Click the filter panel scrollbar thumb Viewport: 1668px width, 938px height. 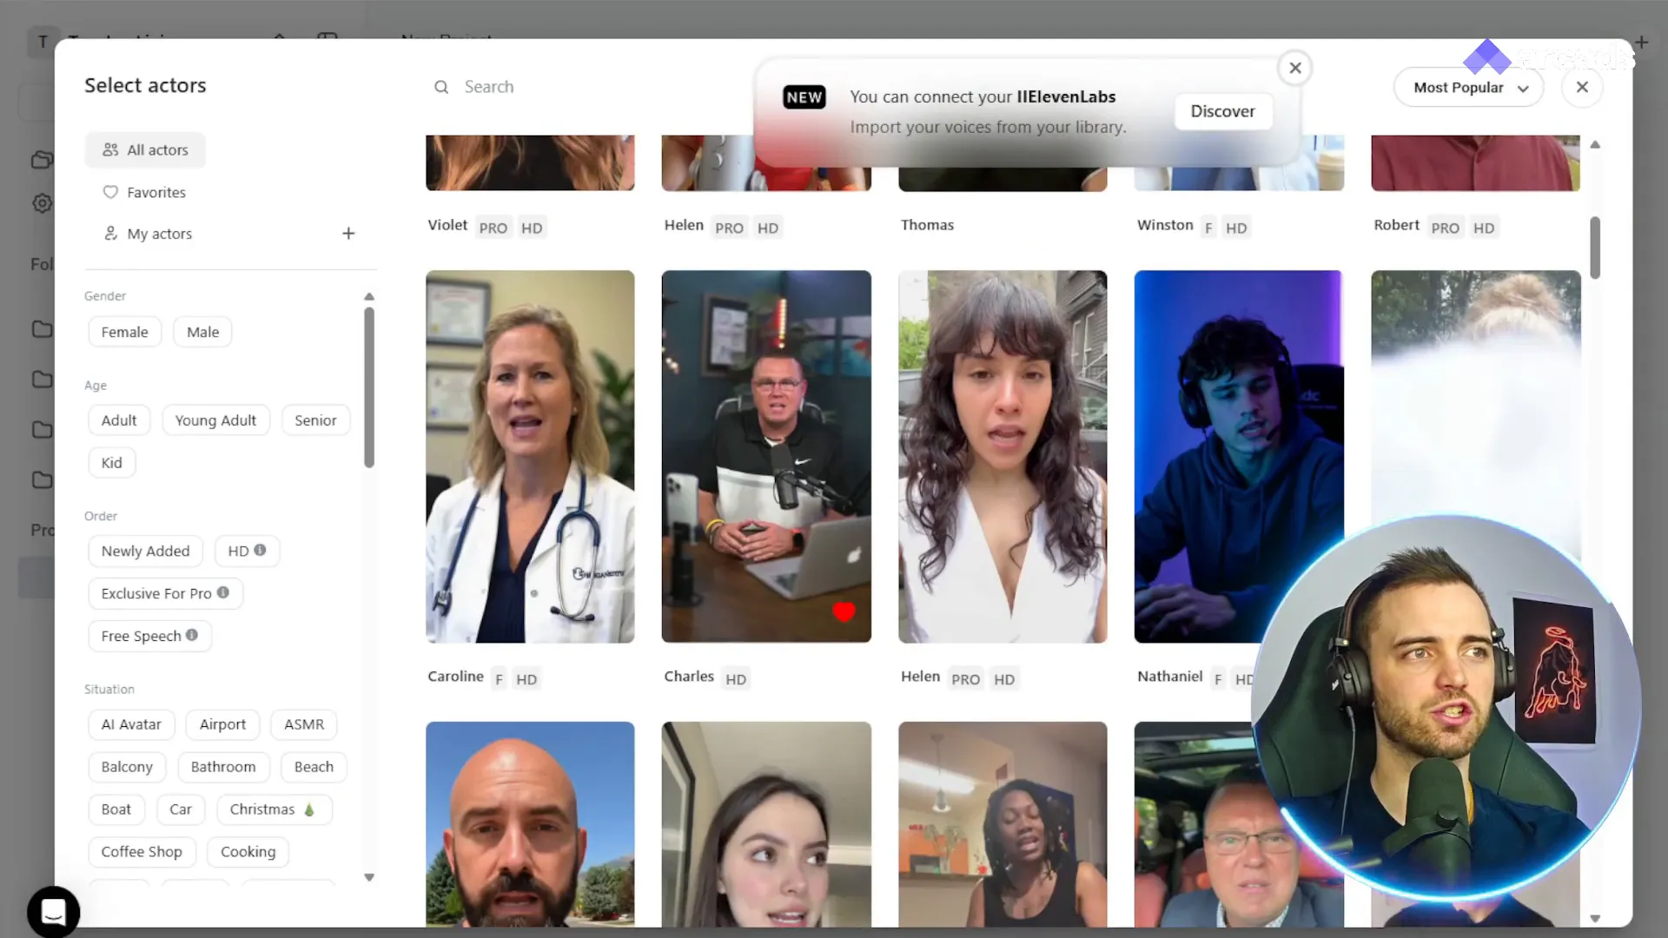click(369, 388)
